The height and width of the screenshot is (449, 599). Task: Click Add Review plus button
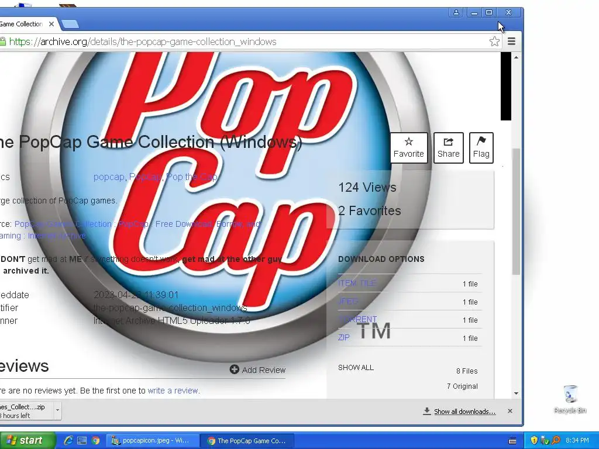[x=257, y=369]
